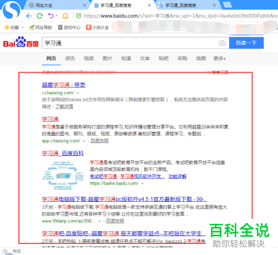Select the 文库 search category
This screenshot has width=278, height=255.
(145, 59)
